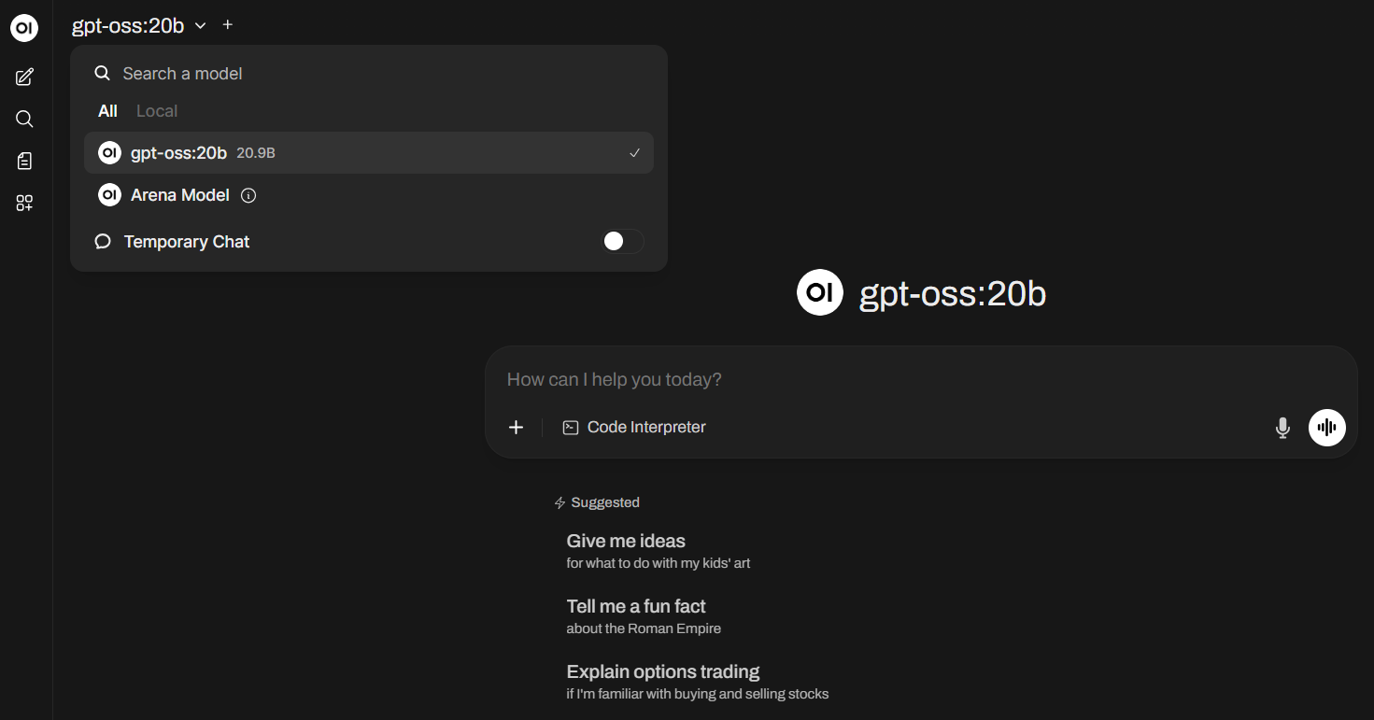The width and height of the screenshot is (1374, 720).
Task: Enable the Temporary Chat switch
Action: 621,242
